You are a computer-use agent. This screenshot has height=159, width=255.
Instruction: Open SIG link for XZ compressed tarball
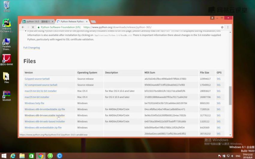(x=219, y=85)
